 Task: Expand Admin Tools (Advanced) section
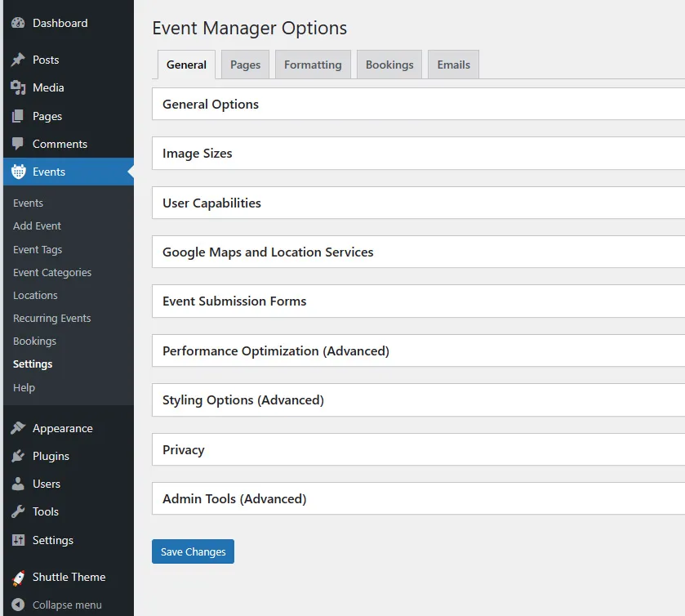(234, 499)
